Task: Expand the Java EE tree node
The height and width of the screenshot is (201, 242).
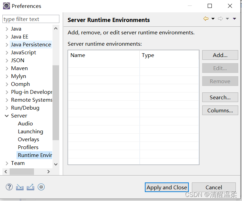Action: click(x=7, y=37)
